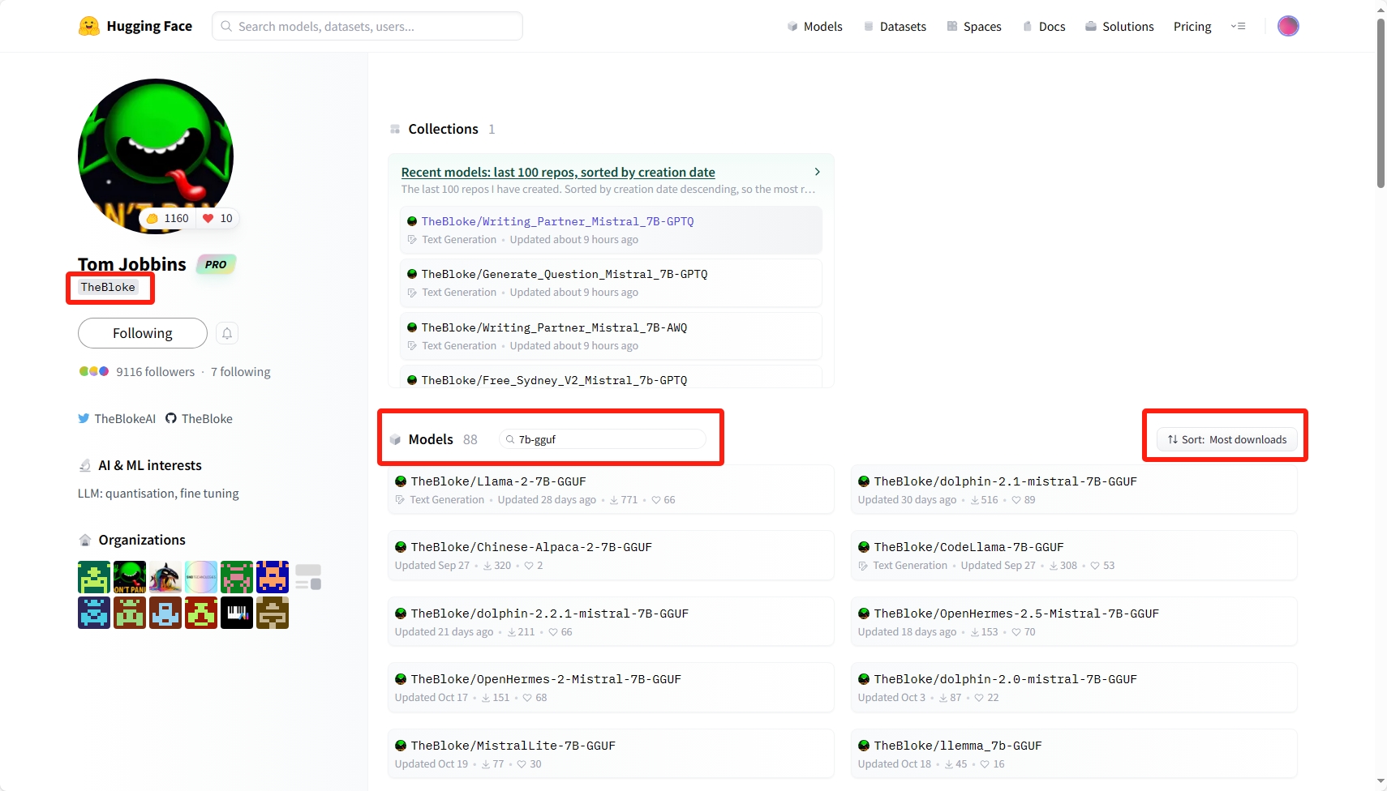Click the 1160 emoji reaction badge
This screenshot has height=791, width=1387.
(167, 218)
